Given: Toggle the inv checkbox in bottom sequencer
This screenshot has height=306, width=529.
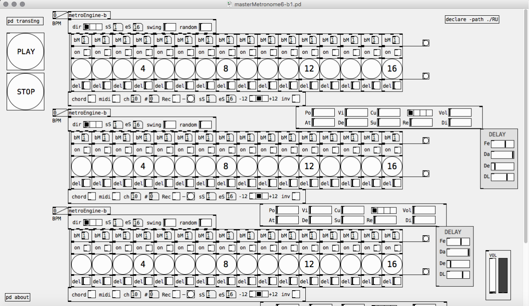Looking at the screenshot, I should pos(296,295).
